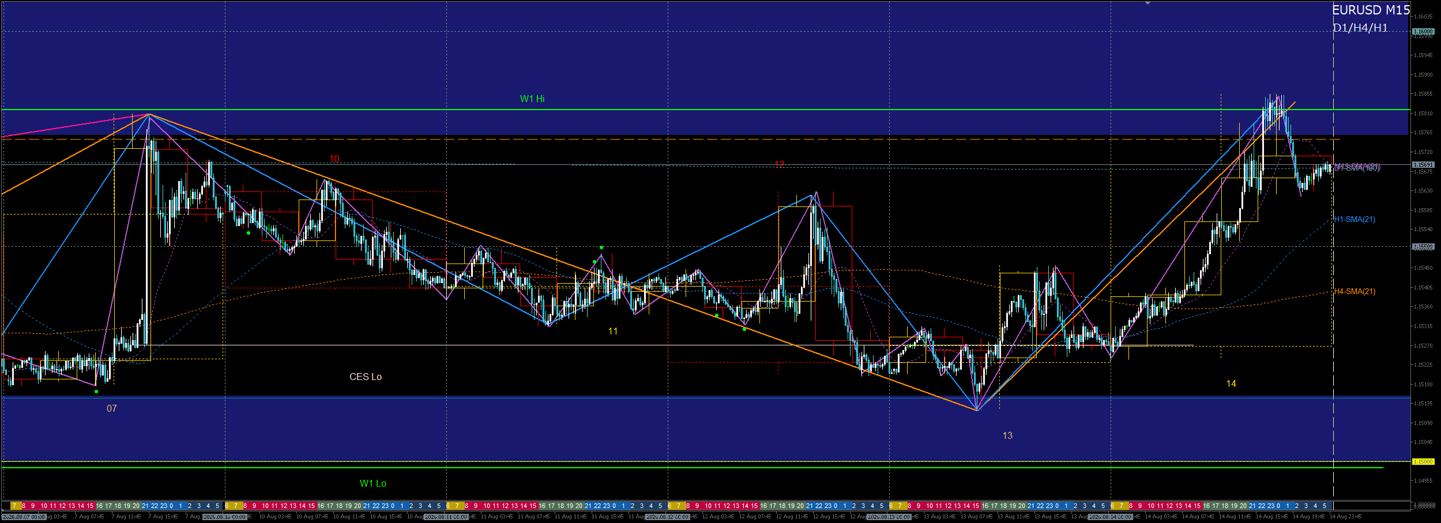Click price scale value 1.15360
Screen dimensions: 1441x523
[x=1423, y=307]
